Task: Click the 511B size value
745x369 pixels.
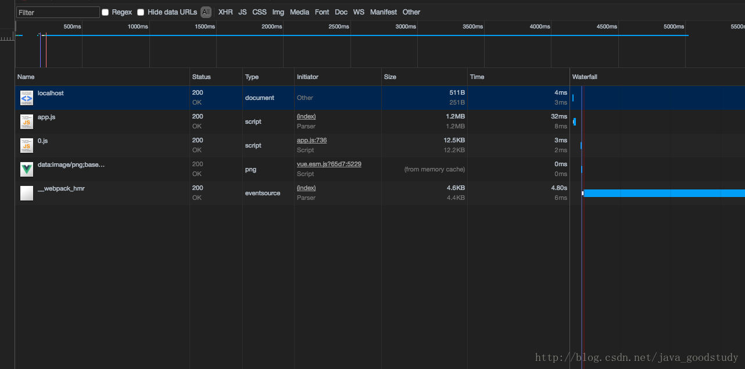Action: coord(457,92)
